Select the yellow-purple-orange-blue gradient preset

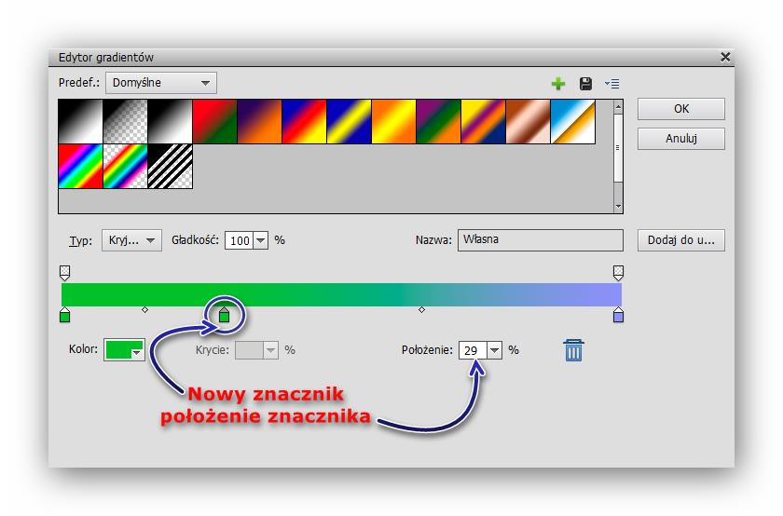(x=484, y=122)
